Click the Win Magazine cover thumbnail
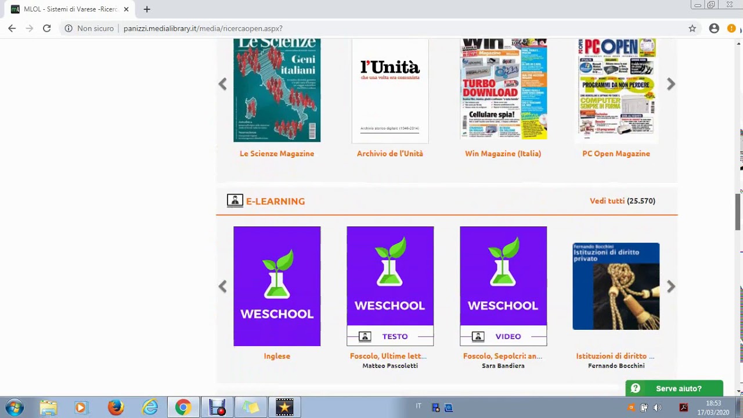The height and width of the screenshot is (418, 743). 503,89
